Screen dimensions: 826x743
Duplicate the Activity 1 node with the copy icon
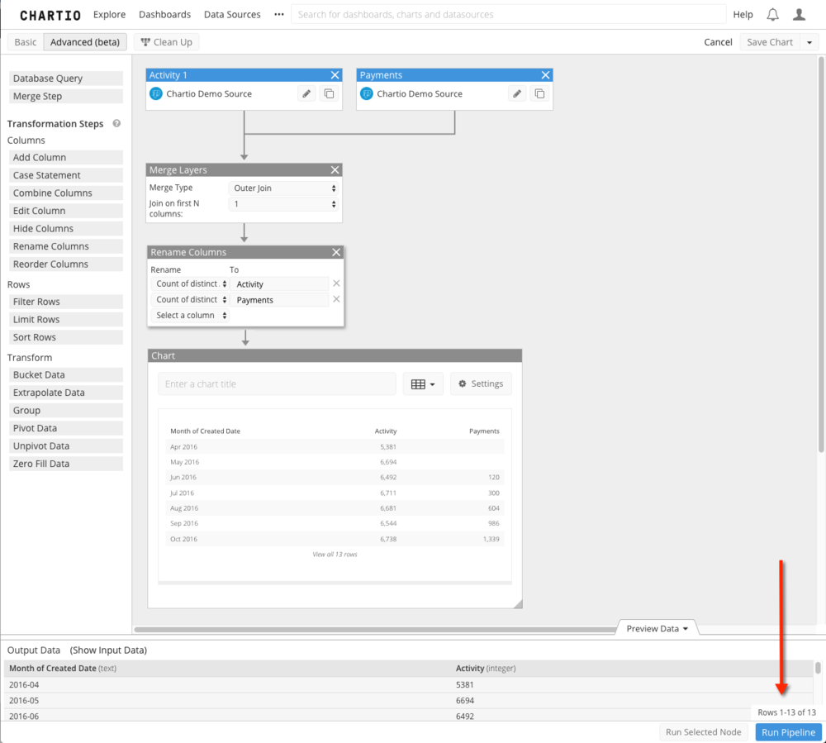point(330,93)
